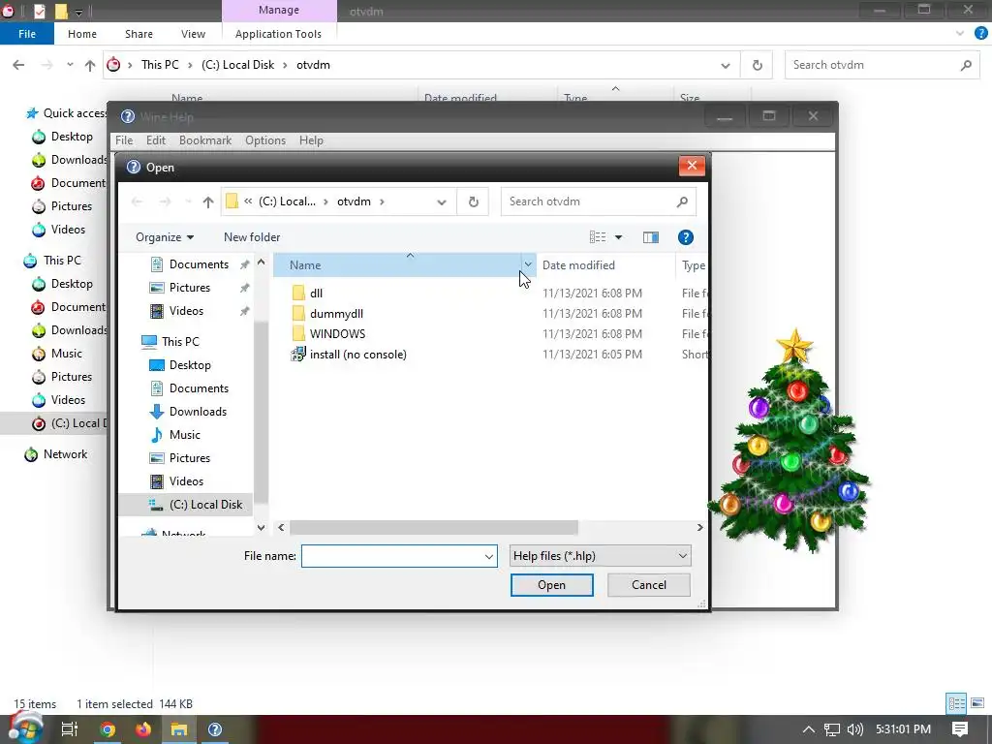Open the view options dropdown arrow
The image size is (992, 744).
pos(619,237)
